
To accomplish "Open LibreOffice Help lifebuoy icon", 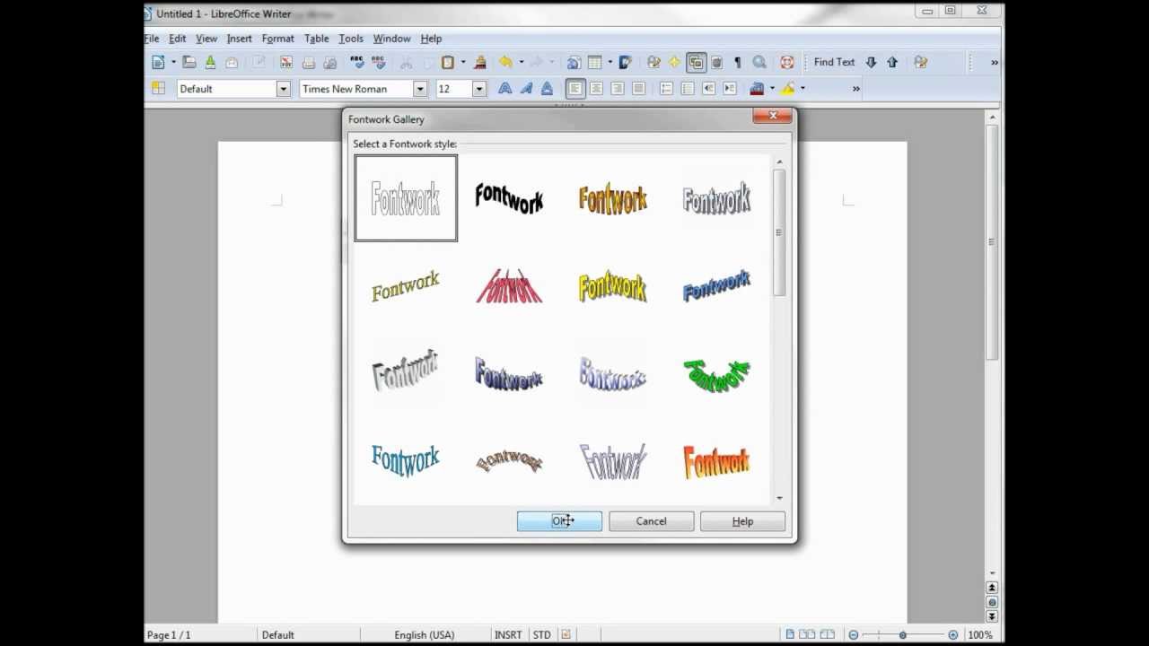I will pos(787,62).
